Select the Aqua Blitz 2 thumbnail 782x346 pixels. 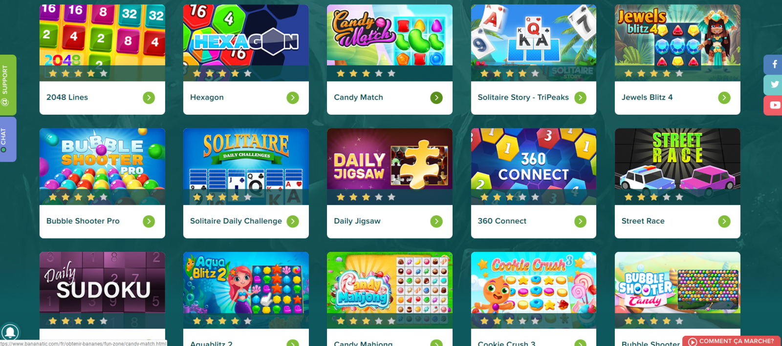[246, 290]
